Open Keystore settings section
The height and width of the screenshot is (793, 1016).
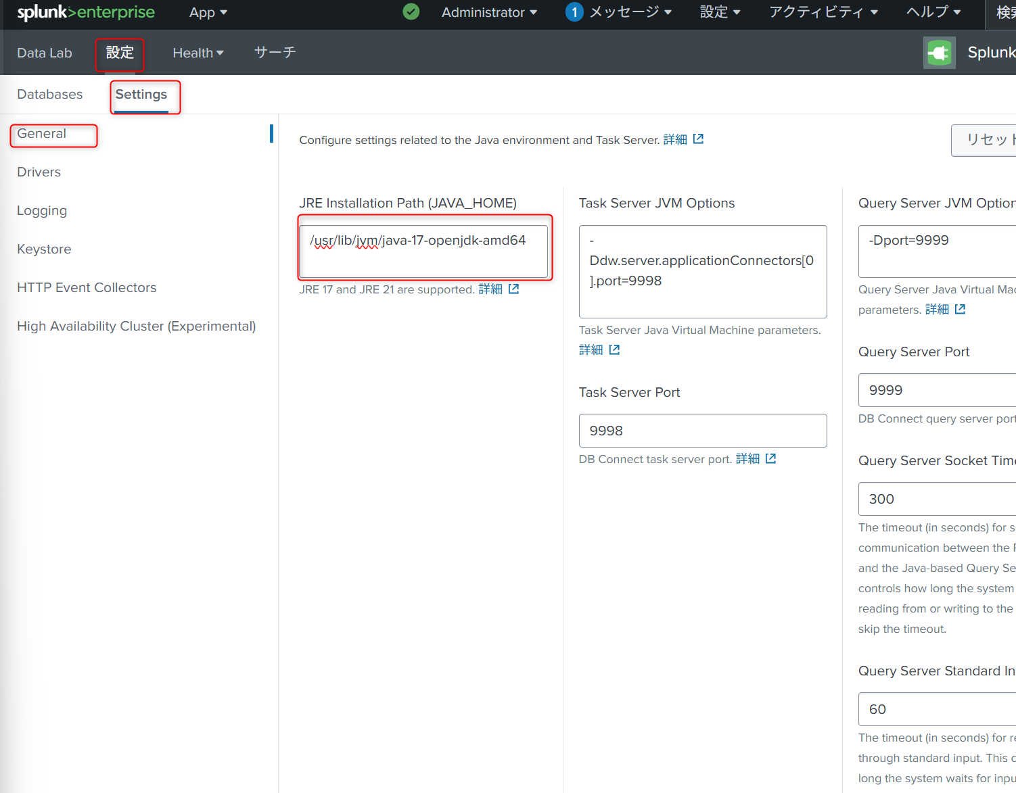pos(44,249)
